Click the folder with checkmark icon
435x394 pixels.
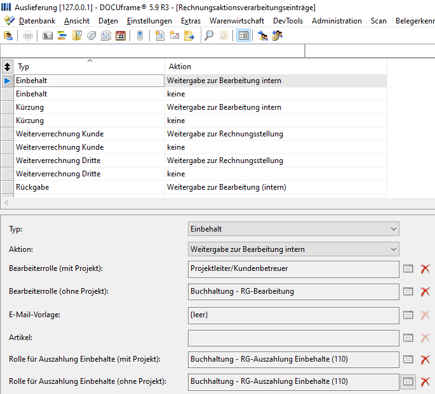coord(77,36)
